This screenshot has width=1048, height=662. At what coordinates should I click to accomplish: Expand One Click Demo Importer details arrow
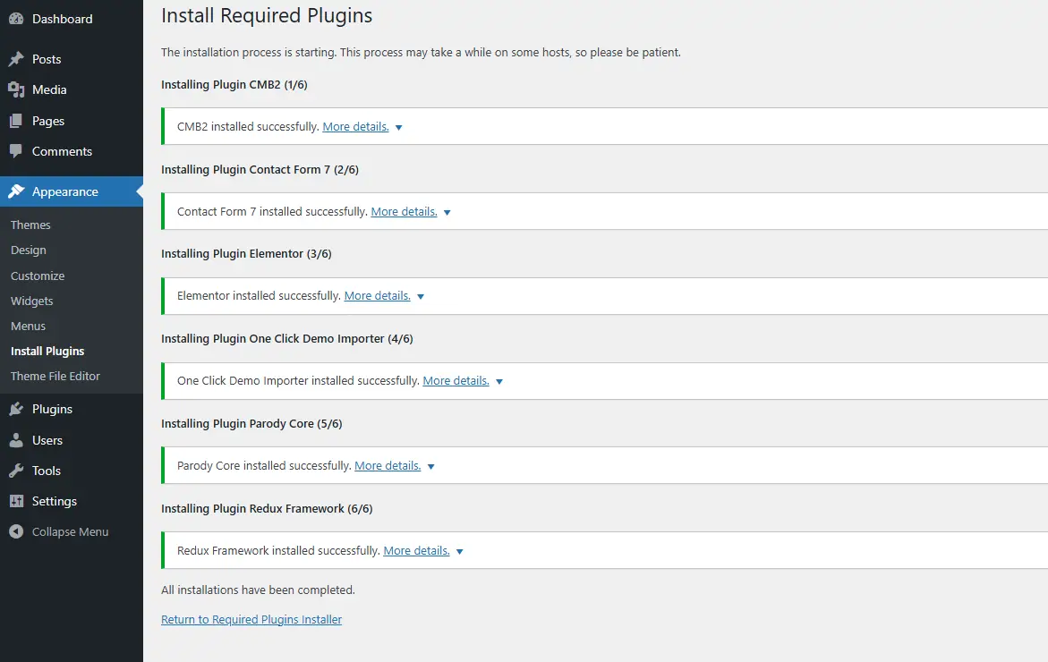[499, 381]
